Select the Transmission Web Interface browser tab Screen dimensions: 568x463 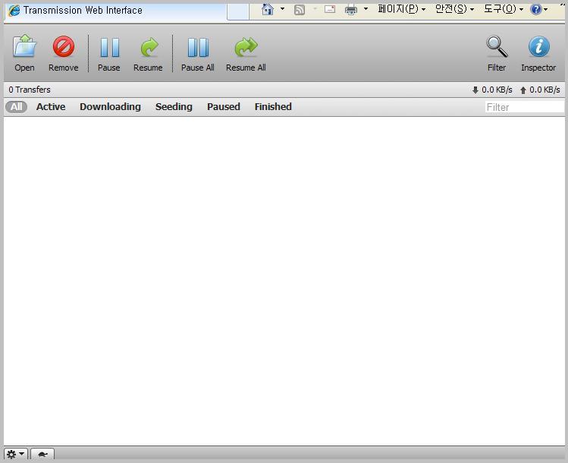[115, 11]
